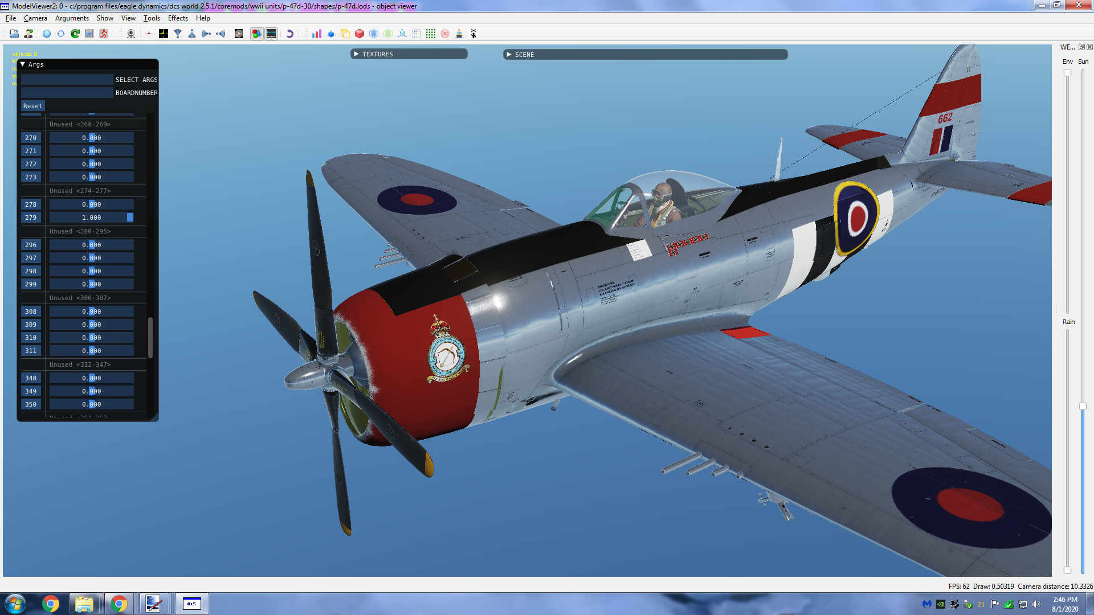Click the red solid cube icon
Screen dimensions: 1094x615
coord(359,34)
